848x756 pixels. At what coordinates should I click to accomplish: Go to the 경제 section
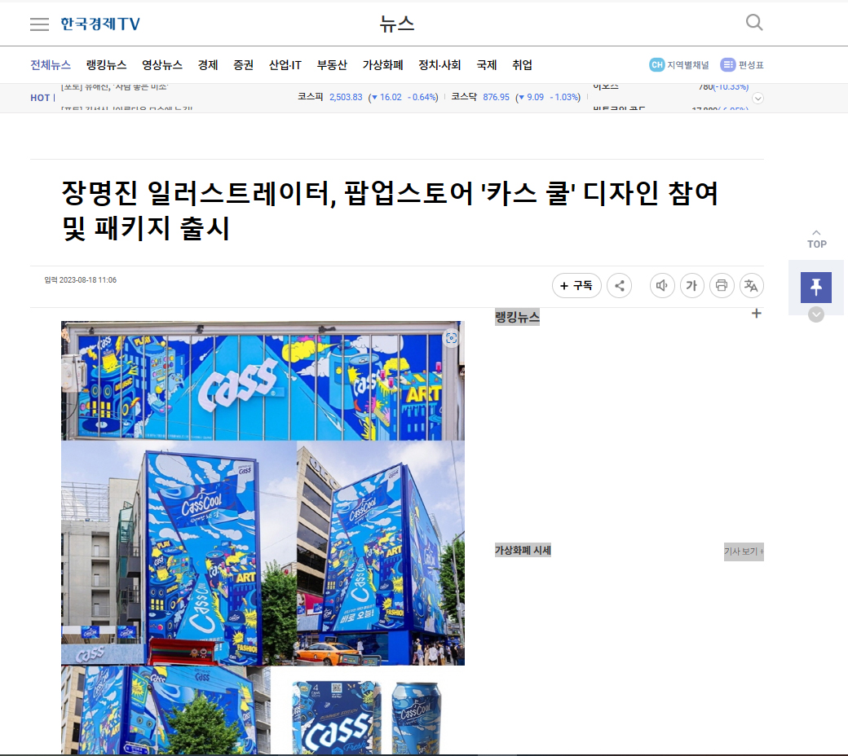208,65
